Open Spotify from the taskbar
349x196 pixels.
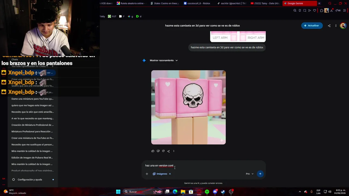[207, 192]
